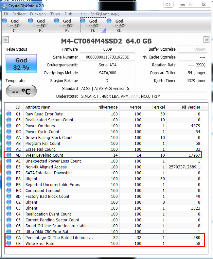Screen dimensions: 213x259
Task: Click status icon of Factory Bad Block Count
Action: click(9, 196)
